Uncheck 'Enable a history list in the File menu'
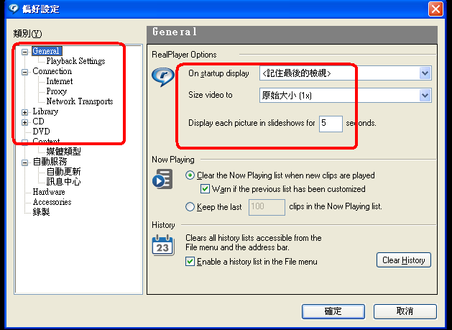 click(190, 262)
